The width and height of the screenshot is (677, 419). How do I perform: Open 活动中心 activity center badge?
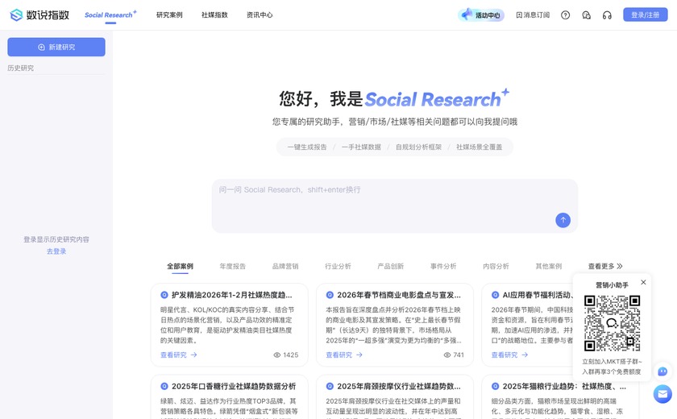[481, 15]
